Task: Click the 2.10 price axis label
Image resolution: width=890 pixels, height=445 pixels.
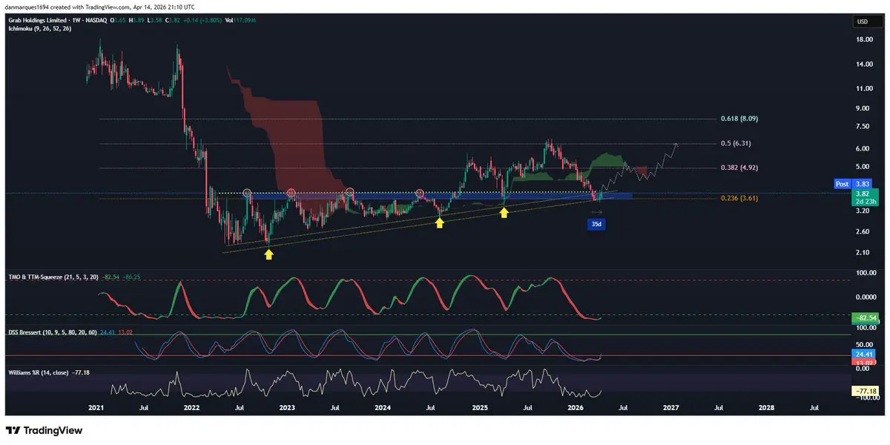Action: tap(863, 253)
